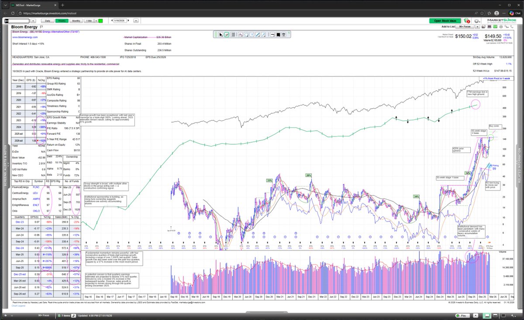Open the www.bloomenergy.com link
Screen dimensions: 524x320
tap(24, 37)
